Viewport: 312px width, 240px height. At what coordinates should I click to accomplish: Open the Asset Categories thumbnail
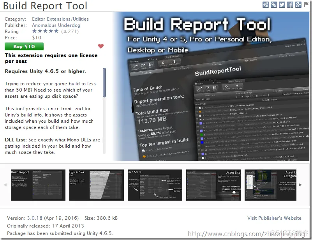(270, 185)
